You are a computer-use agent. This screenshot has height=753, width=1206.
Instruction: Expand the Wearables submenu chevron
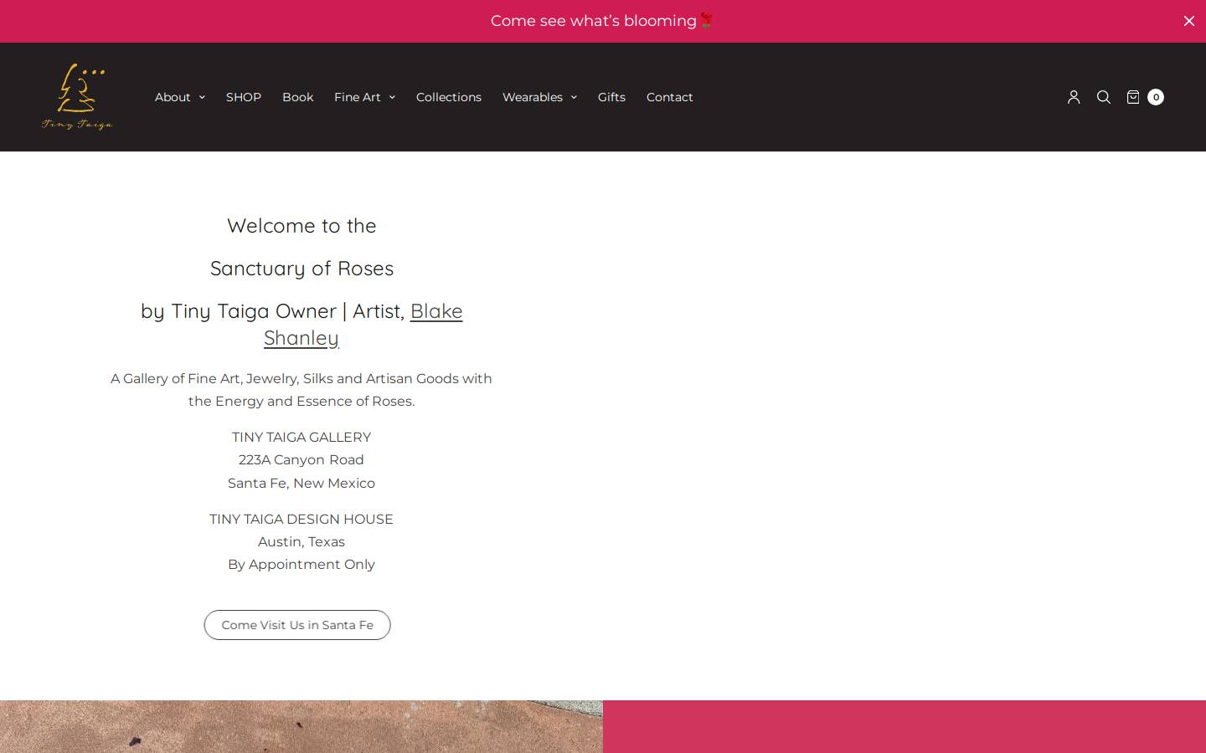click(x=574, y=97)
